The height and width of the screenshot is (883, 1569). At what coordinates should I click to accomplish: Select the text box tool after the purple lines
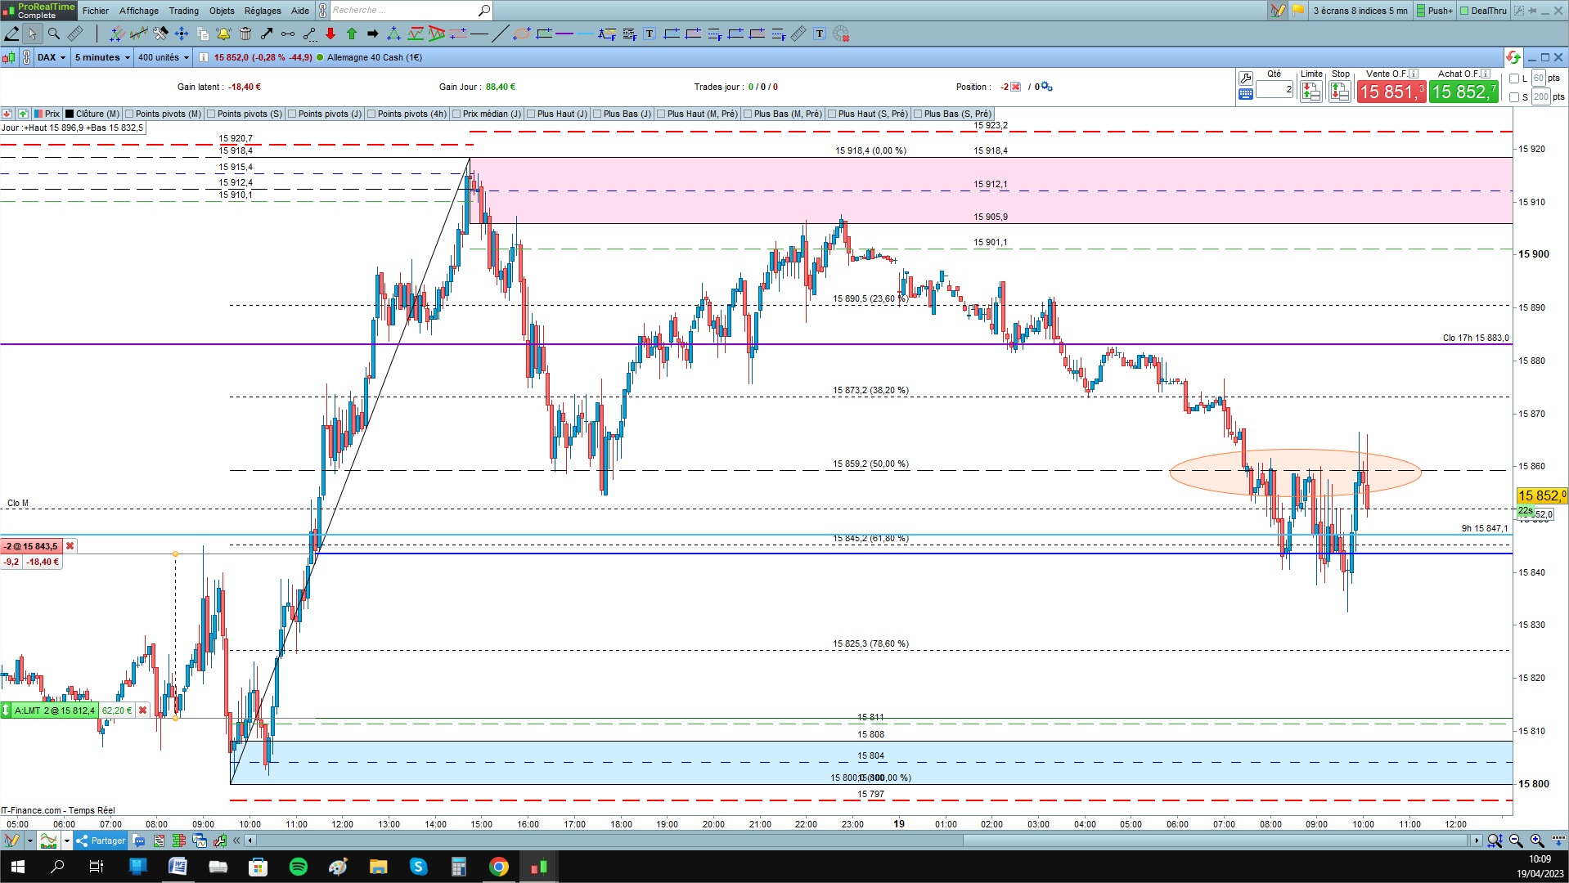pos(650,34)
